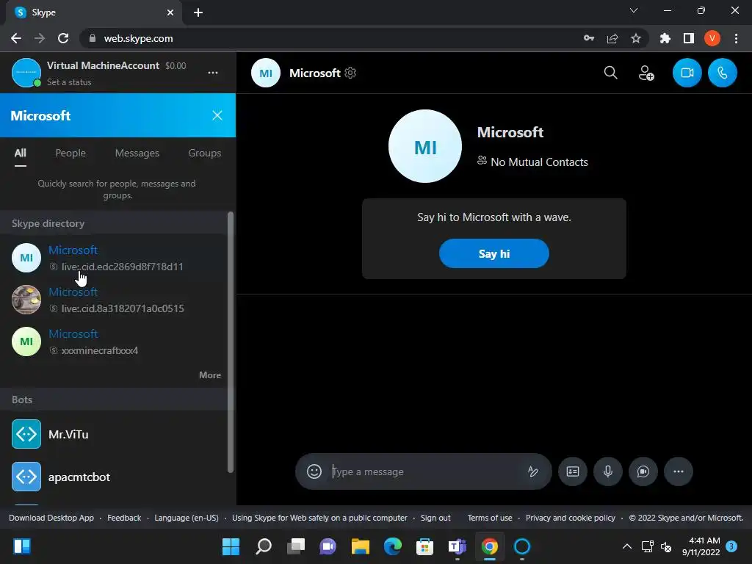
Task: Open Microsoft Edge from the taskbar
Action: tap(392, 546)
